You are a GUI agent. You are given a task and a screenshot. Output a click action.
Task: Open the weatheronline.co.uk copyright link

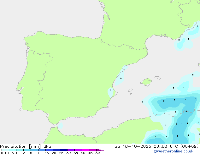tap(174, 151)
